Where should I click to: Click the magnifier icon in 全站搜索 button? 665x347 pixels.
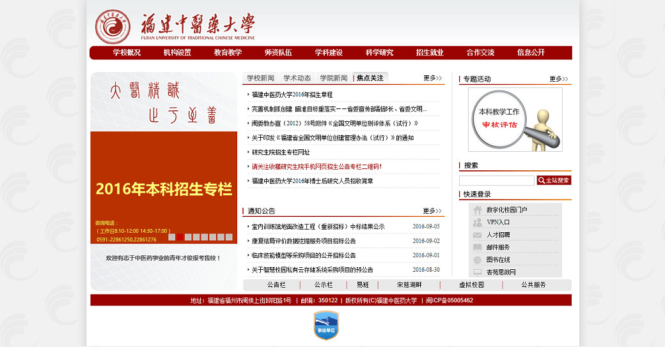click(541, 181)
